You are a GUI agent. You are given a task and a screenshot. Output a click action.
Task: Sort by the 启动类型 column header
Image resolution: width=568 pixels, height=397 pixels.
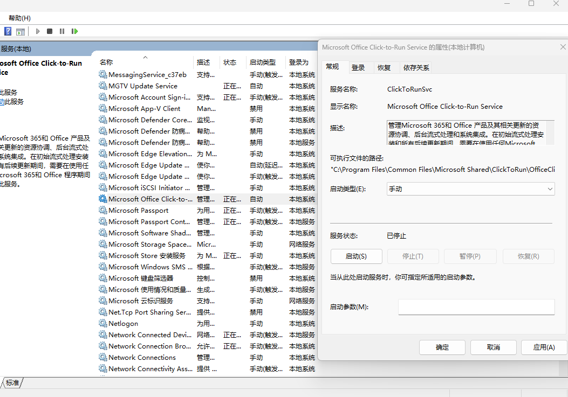tap(266, 62)
